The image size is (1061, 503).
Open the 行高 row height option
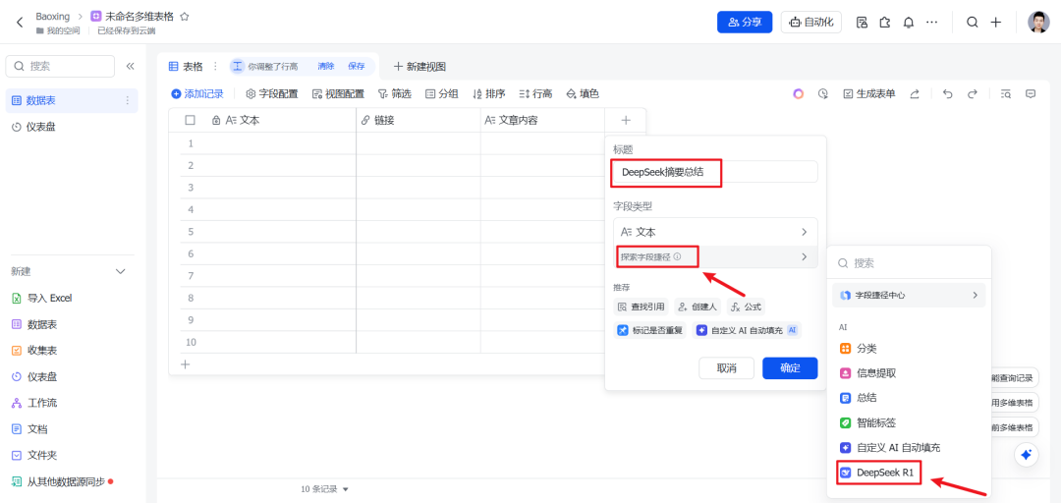[535, 94]
